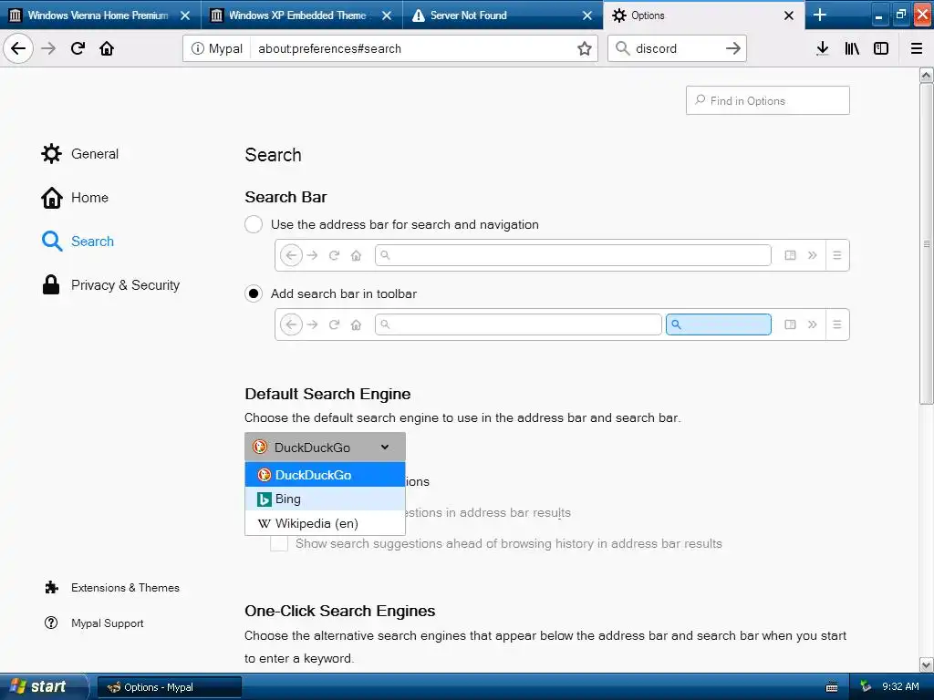This screenshot has height=700, width=934.
Task: Tick checkbox for suggestions ahead of browsing history
Action: (279, 543)
